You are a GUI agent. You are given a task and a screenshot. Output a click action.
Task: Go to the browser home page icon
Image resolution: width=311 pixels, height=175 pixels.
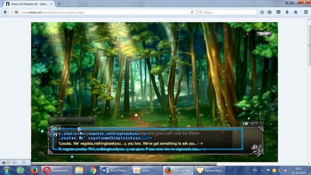(296, 12)
